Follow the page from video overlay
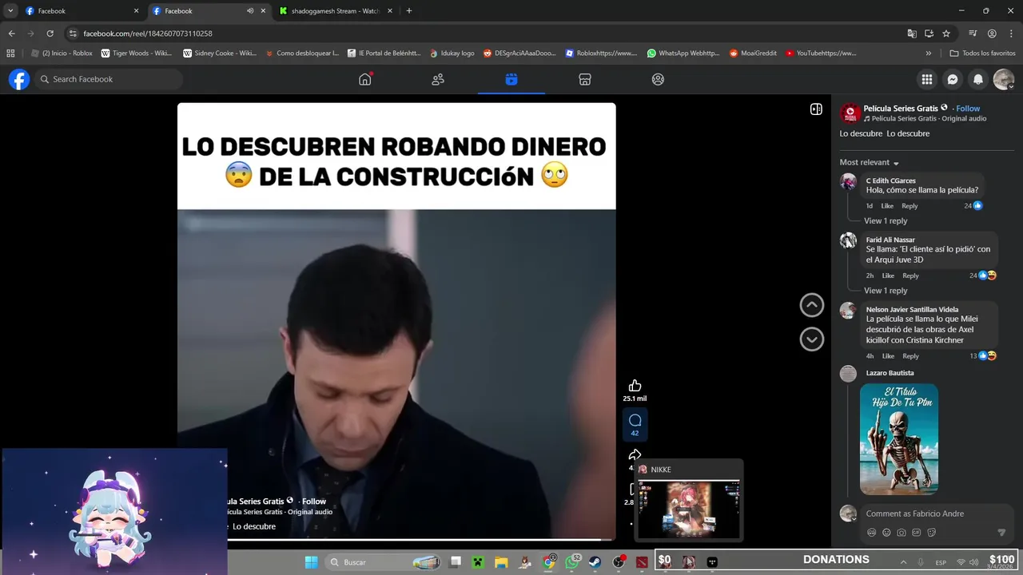The height and width of the screenshot is (575, 1023). [314, 502]
